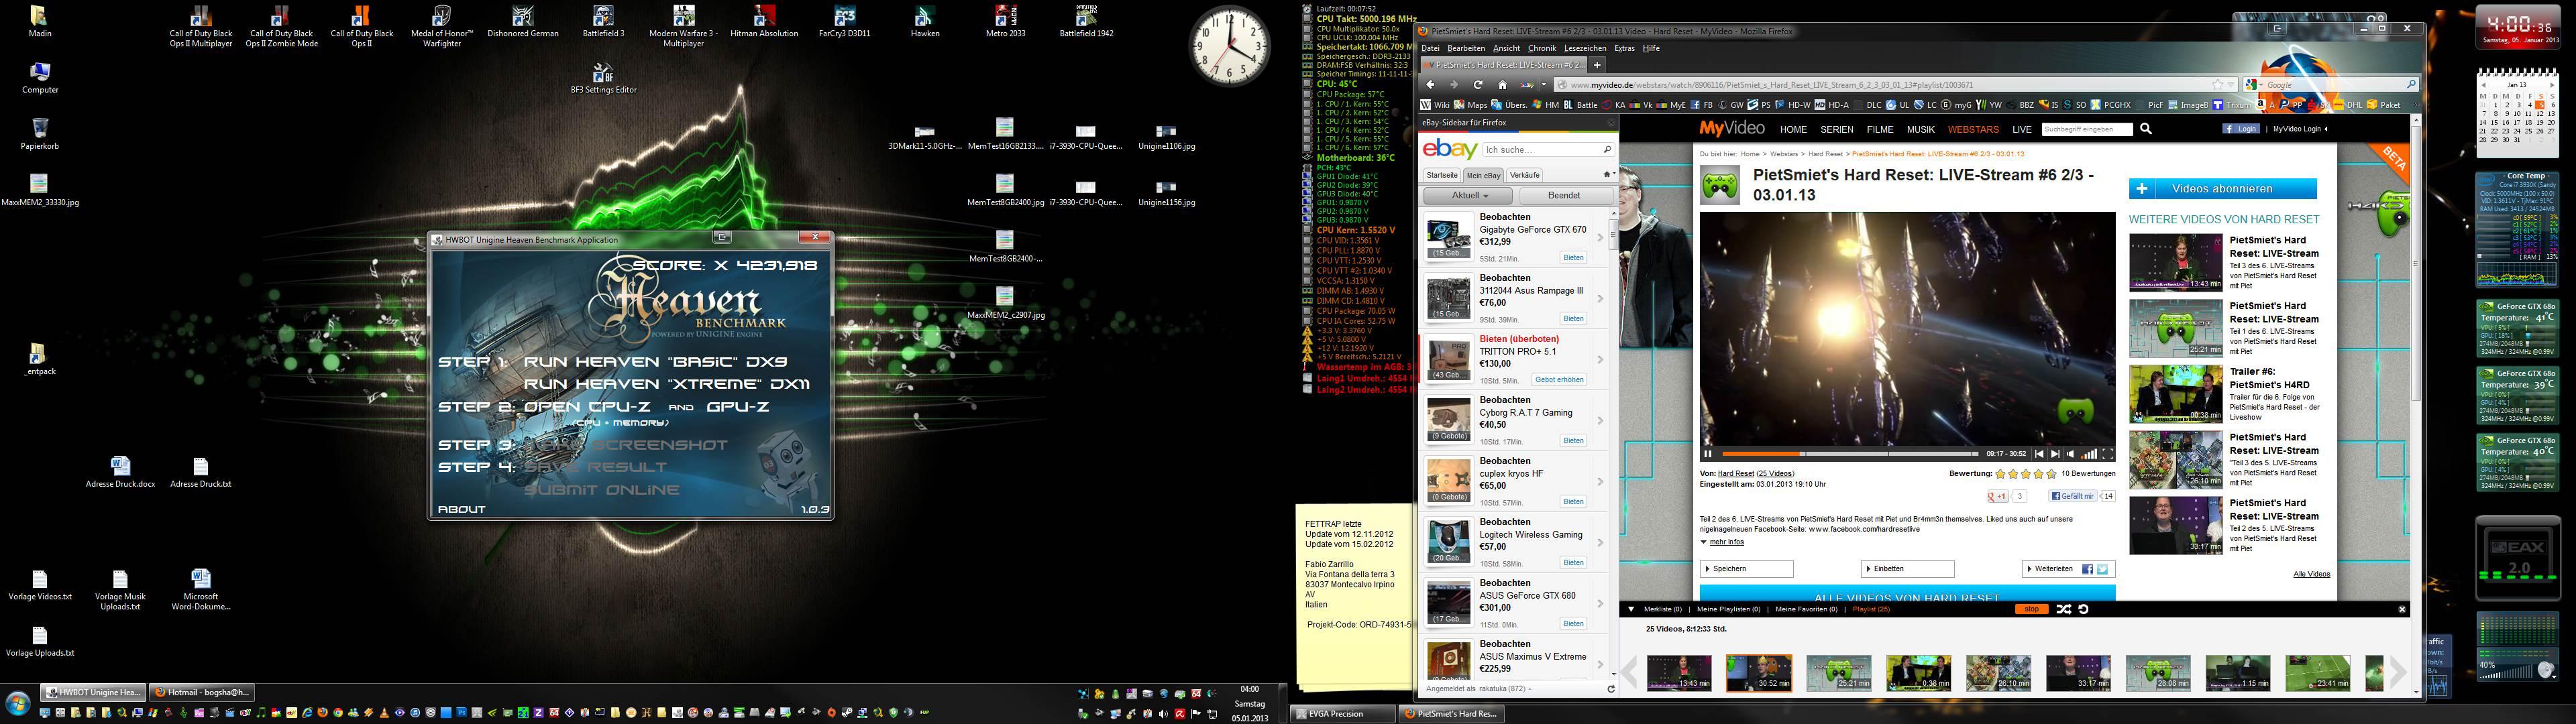Click stop button in playlist bar
This screenshot has width=2576, height=724.
pos(2031,609)
